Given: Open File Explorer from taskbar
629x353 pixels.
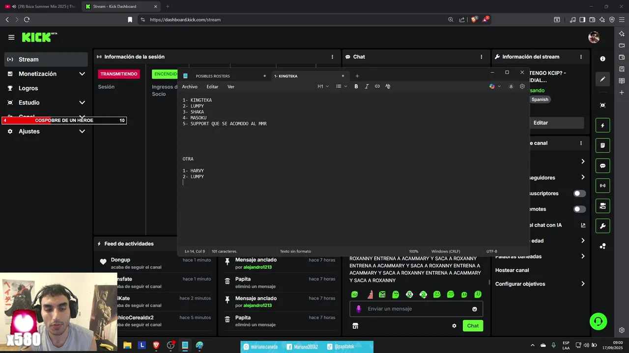Looking at the screenshot, I should (x=127, y=346).
